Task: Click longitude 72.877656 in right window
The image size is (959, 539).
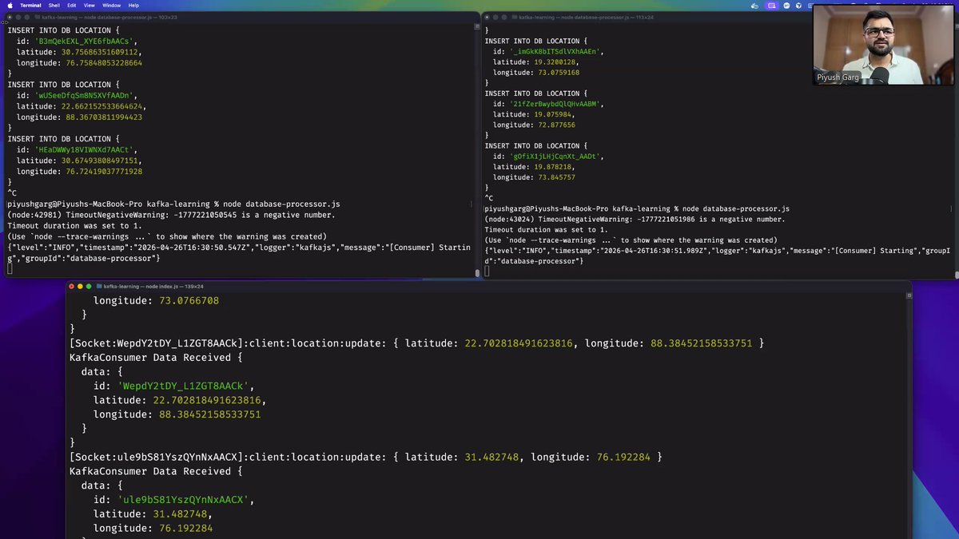Action: click(x=555, y=125)
